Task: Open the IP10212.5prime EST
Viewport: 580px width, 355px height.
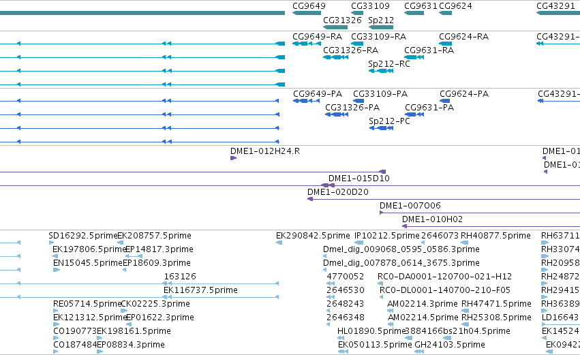Action: [387, 236]
